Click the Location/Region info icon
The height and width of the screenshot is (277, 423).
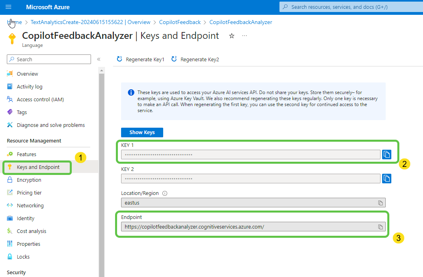point(165,193)
